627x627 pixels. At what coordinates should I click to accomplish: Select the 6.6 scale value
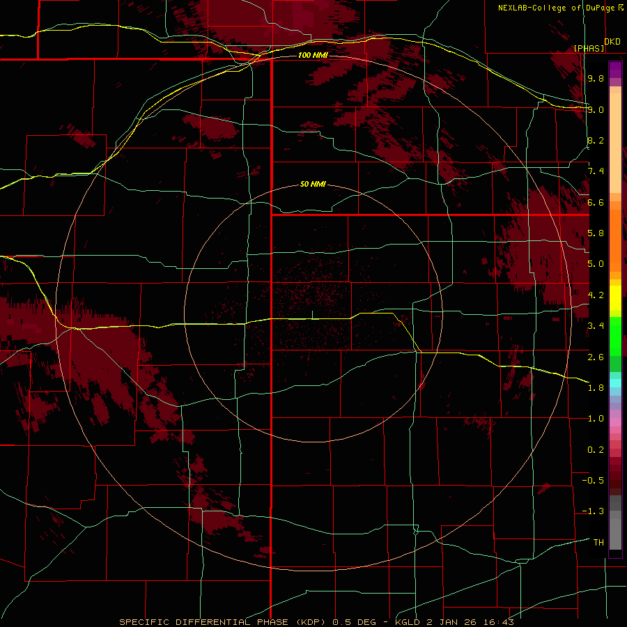(x=596, y=202)
